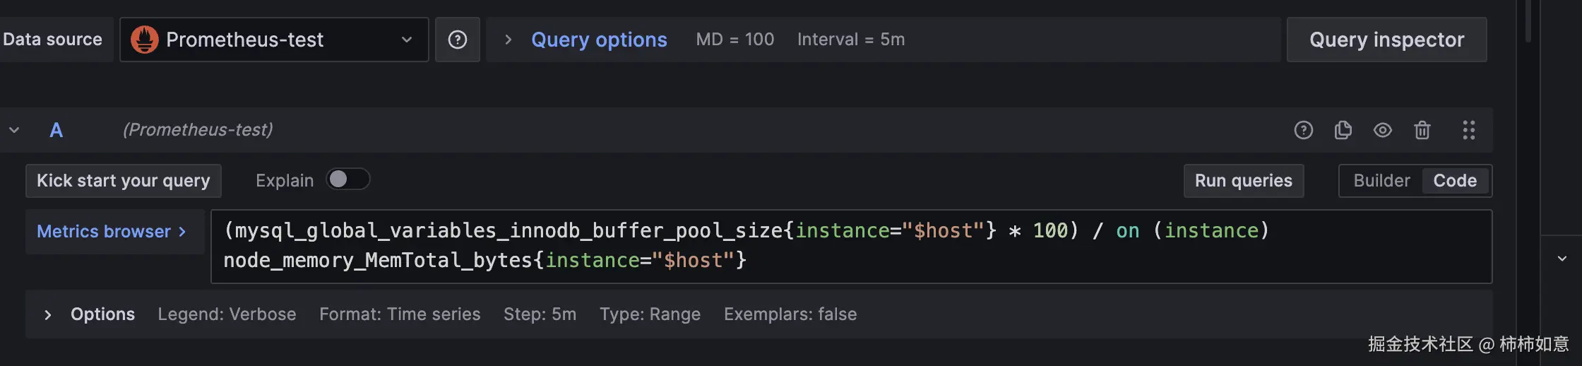Viewport: 1582px width, 366px height.
Task: Open the Query inspector
Action: [1386, 40]
